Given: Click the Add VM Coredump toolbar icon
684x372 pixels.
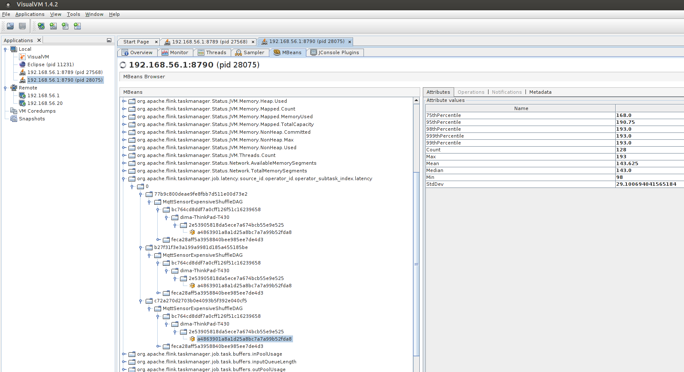Looking at the screenshot, I should click(65, 26).
